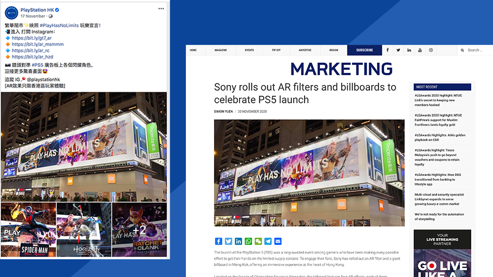This screenshot has height=277, width=493.
Task: Click the article headline about PS5 launch
Action: 305,93
